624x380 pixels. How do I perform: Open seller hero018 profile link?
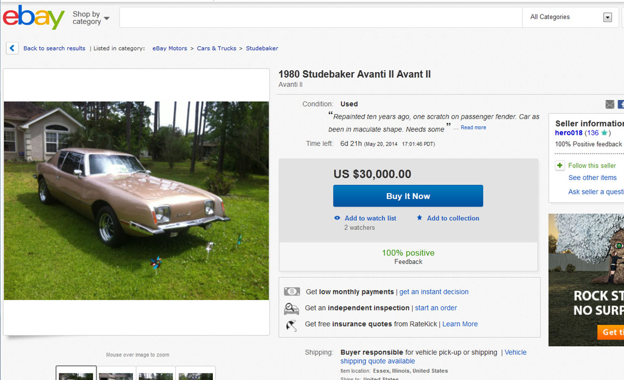click(569, 133)
